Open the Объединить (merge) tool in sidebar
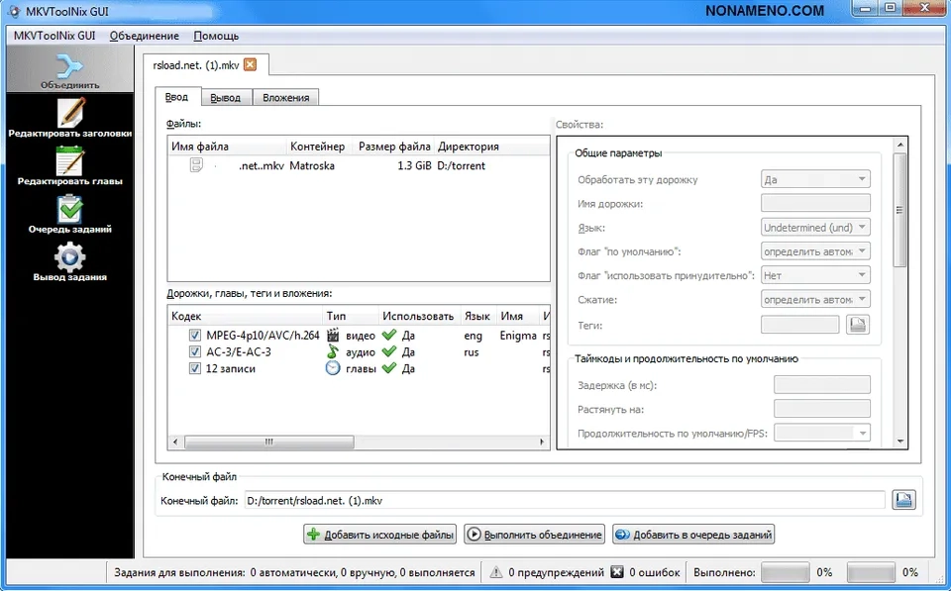 69,69
